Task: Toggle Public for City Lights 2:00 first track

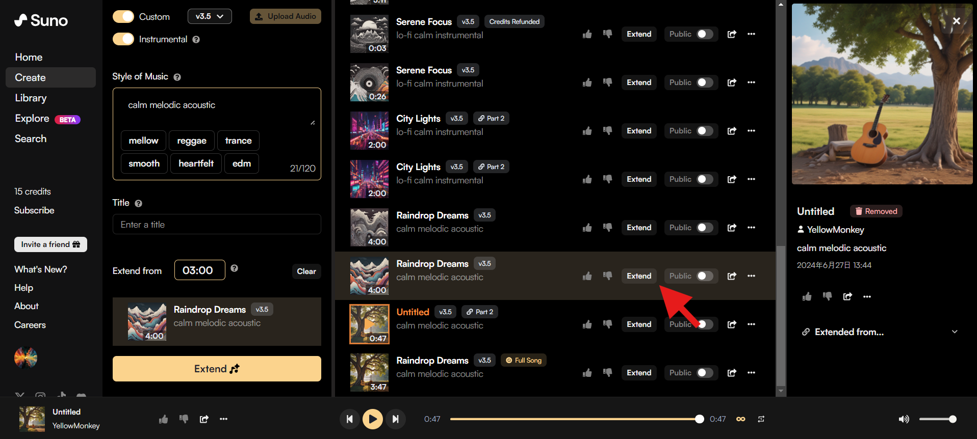Action: click(x=705, y=131)
